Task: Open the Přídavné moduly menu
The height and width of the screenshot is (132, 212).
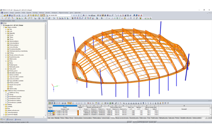Action: 64,13
